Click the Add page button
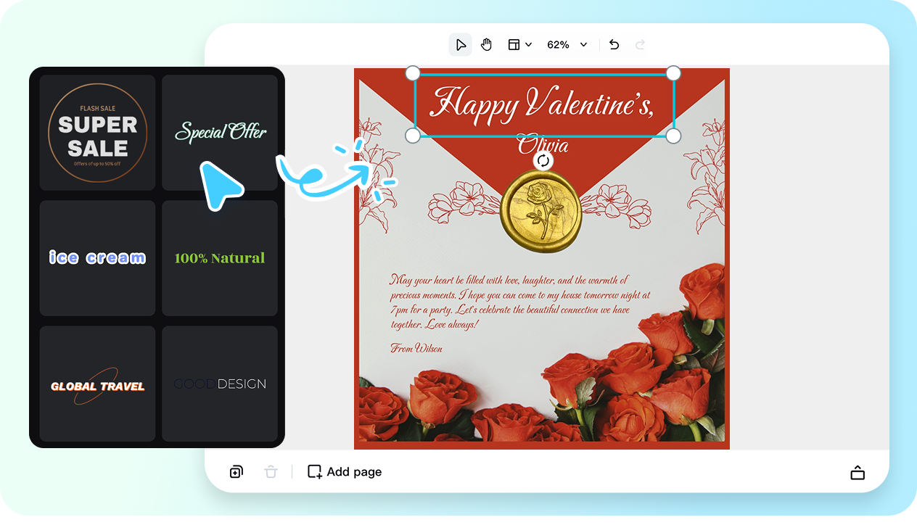This screenshot has width=917, height=525. [343, 471]
